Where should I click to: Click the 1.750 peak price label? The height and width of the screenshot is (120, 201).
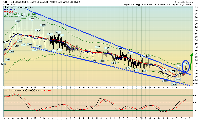tap(43, 25)
